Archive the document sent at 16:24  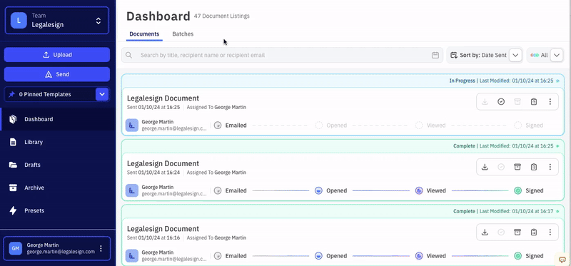click(517, 167)
